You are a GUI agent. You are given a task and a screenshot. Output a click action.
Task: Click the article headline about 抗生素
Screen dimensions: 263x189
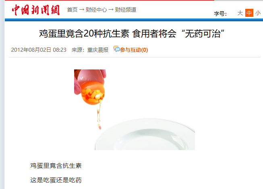tap(132, 34)
